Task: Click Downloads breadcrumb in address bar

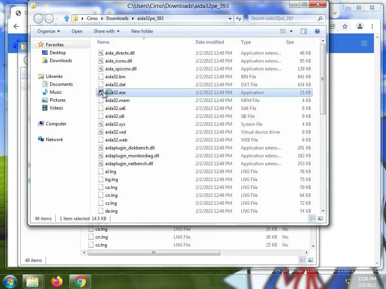Action: (118, 18)
